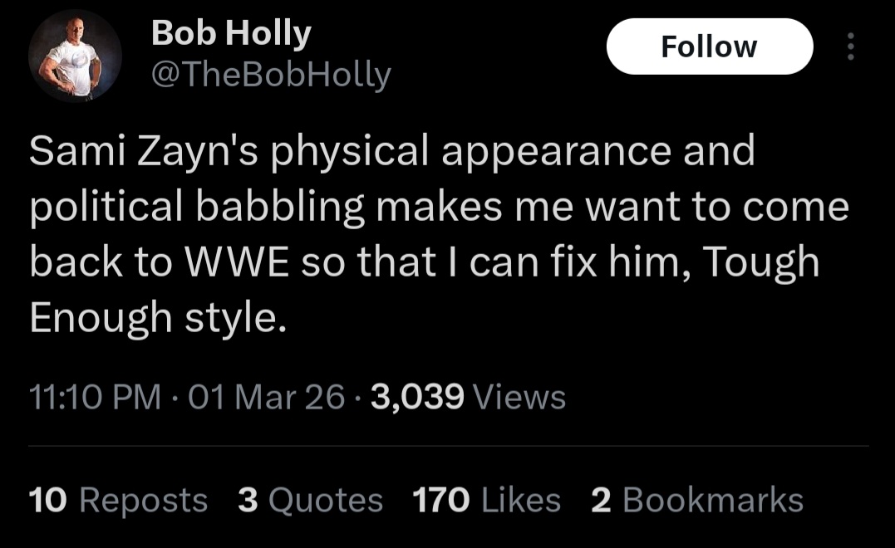Show the 170 Likes list
This screenshot has width=895, height=548.
486,500
